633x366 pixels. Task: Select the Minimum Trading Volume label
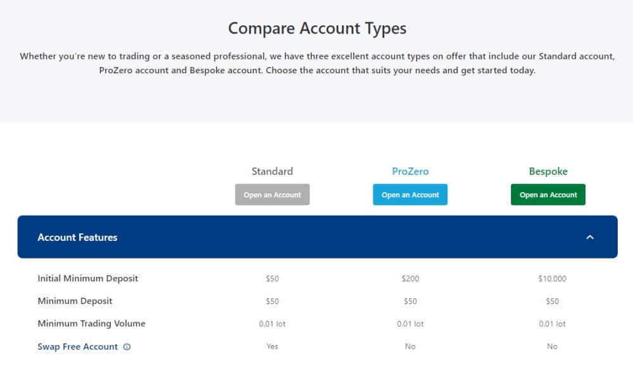pyautogui.click(x=91, y=324)
